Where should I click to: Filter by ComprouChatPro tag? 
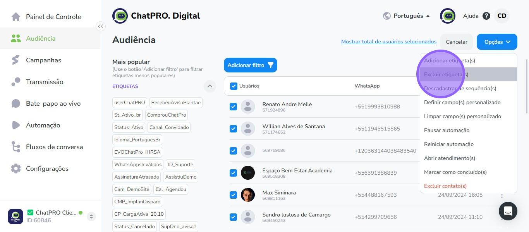167,115
